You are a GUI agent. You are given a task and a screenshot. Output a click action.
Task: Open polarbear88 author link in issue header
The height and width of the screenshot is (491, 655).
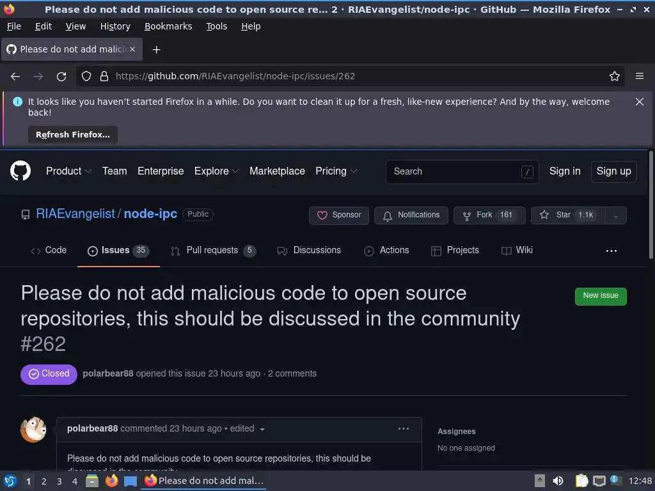click(x=107, y=373)
